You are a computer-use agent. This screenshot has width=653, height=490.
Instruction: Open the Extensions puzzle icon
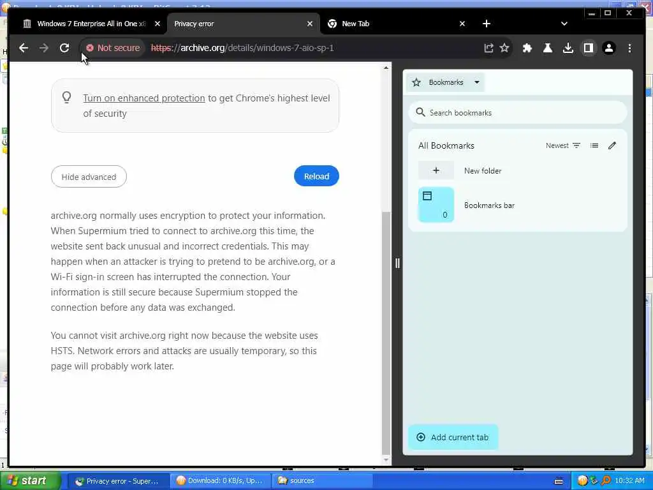[527, 48]
